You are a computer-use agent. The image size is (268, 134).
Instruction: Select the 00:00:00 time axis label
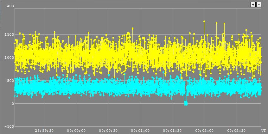point(76,130)
